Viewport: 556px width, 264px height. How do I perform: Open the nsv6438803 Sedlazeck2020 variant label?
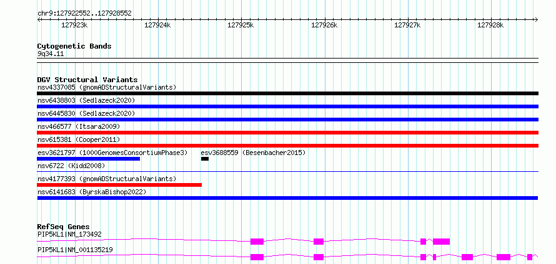tap(86, 100)
